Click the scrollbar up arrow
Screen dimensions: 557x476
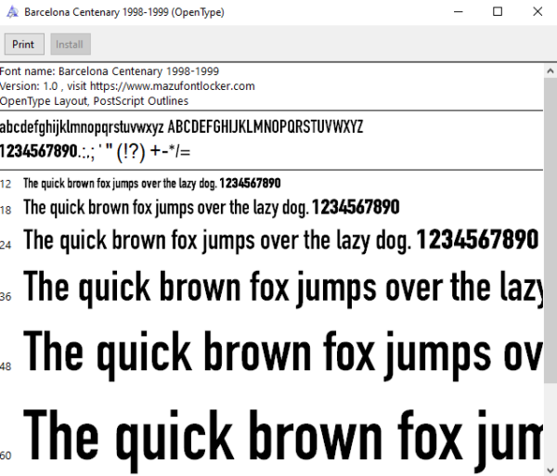tap(551, 71)
